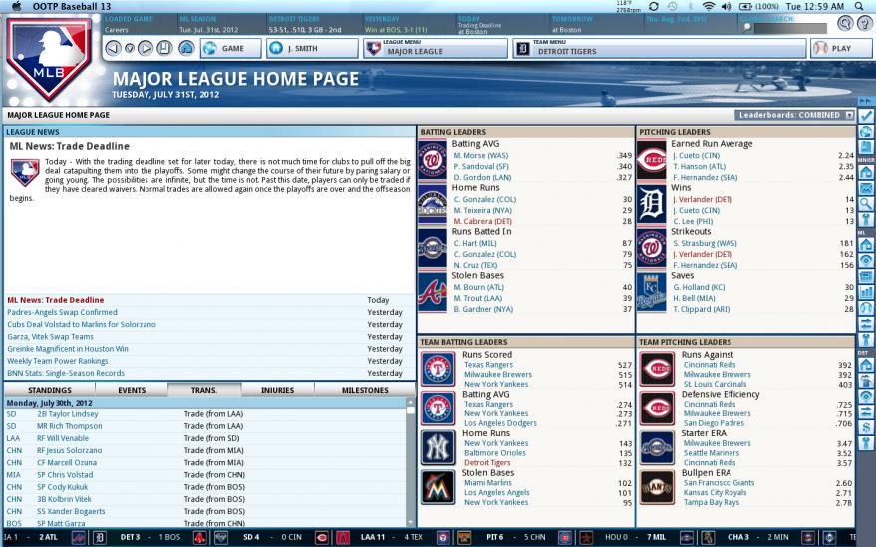Switch to the STANDINGS tab
The width and height of the screenshot is (876, 547).
[50, 390]
